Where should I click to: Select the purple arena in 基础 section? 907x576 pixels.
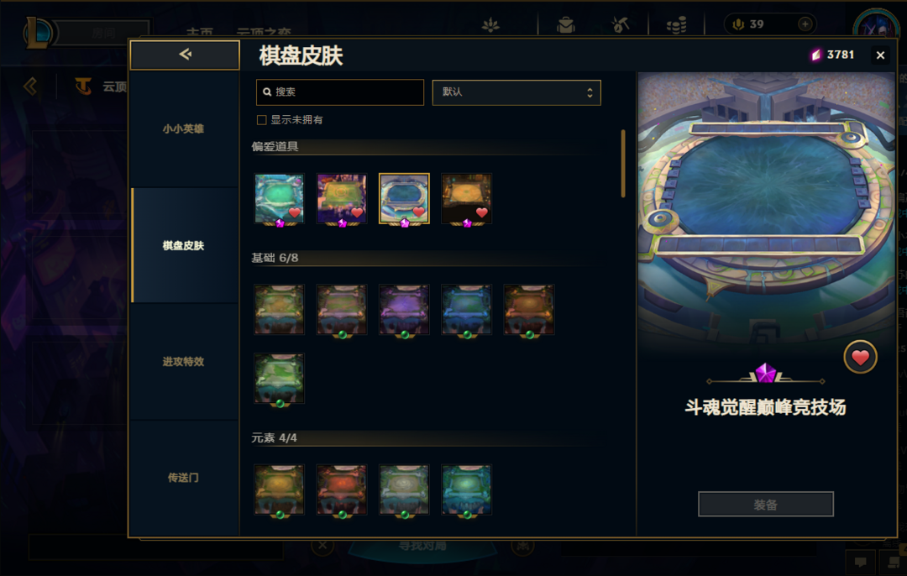tap(404, 309)
